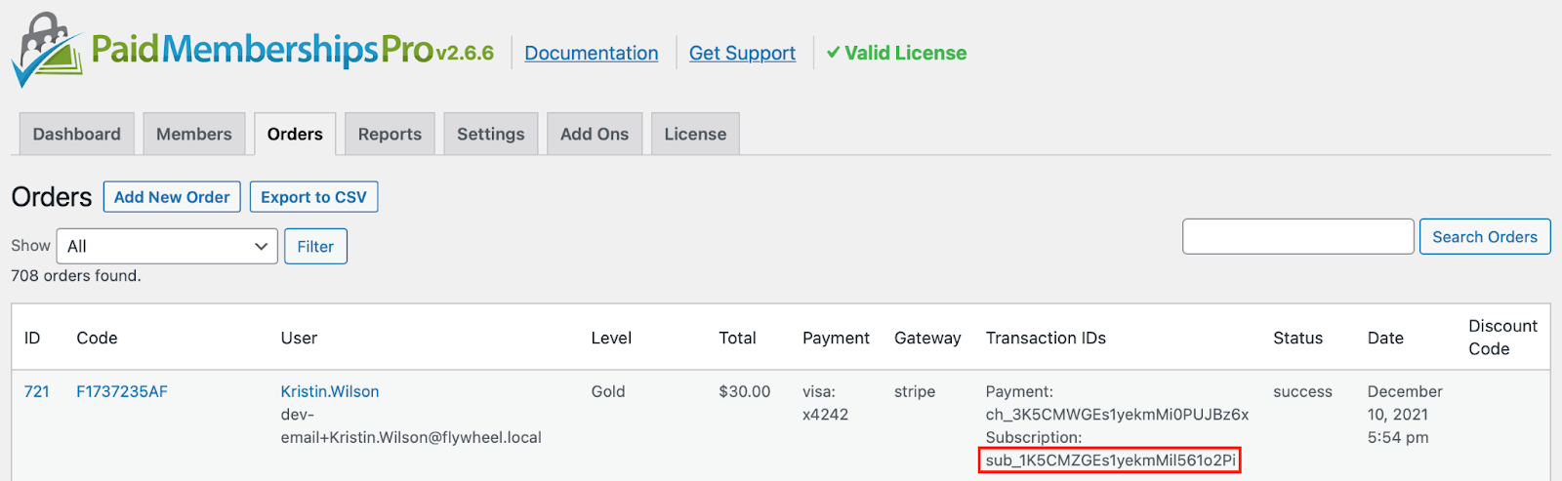Open the Reports tab
1562x481 pixels.
coord(390,134)
